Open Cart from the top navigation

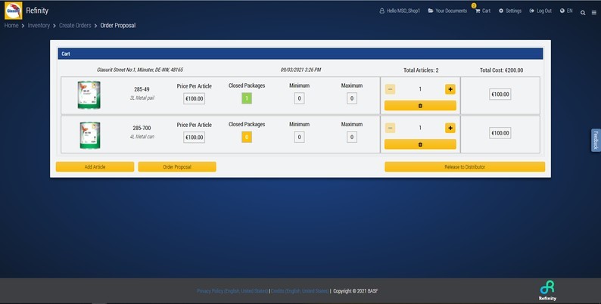pos(483,11)
